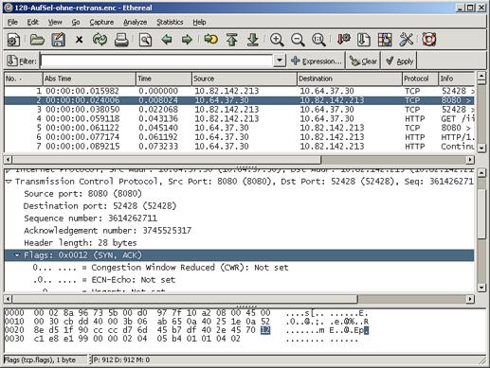Open the Edit menu
Viewport: 490px width, 368px height.
(32, 22)
